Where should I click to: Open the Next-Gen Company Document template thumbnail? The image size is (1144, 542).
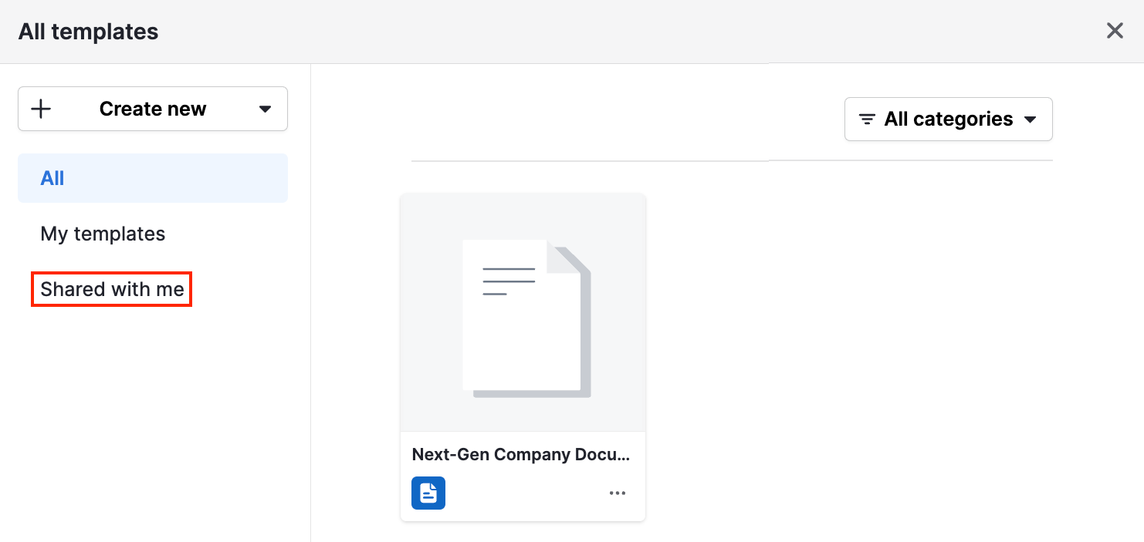[523, 312]
